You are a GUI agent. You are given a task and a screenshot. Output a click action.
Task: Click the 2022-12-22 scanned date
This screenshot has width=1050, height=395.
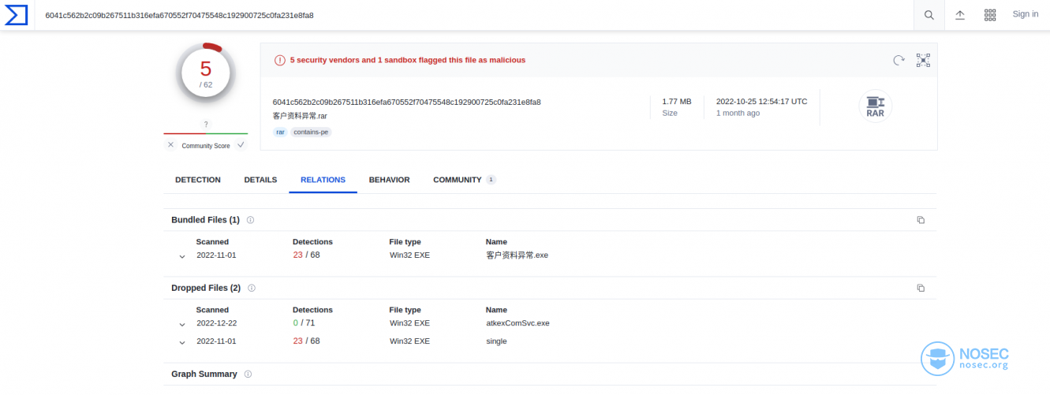pyautogui.click(x=216, y=323)
